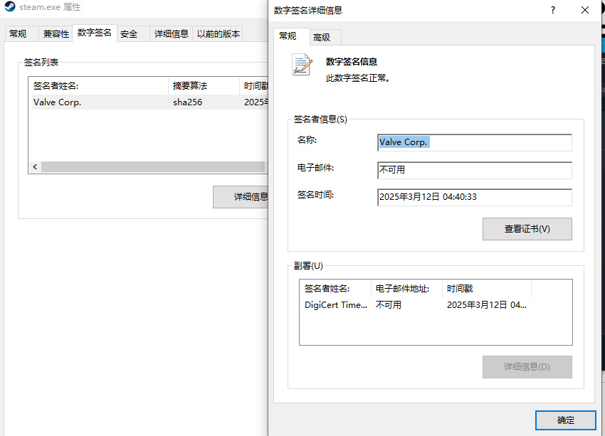The width and height of the screenshot is (605, 436).
Task: Click the 名称 field containing Valve Corp.
Action: [475, 142]
